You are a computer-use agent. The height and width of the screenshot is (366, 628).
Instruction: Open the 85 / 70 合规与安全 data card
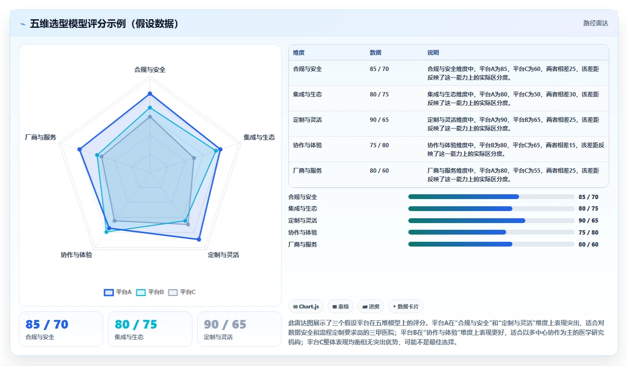(x=61, y=329)
